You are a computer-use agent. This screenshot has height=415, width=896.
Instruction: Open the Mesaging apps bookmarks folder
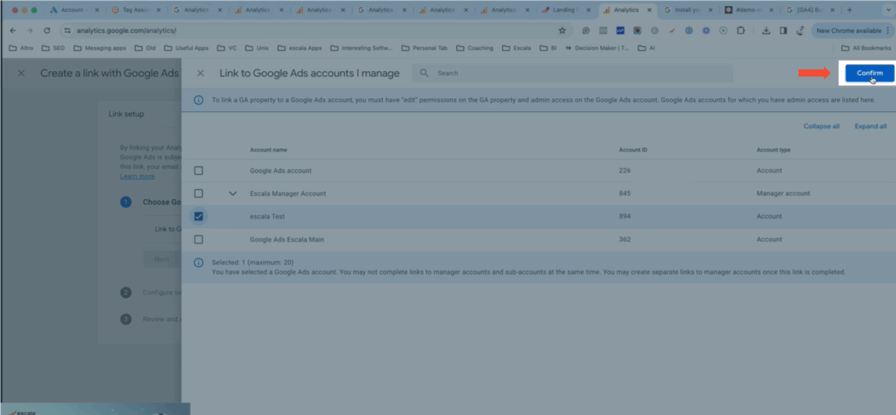pos(100,48)
